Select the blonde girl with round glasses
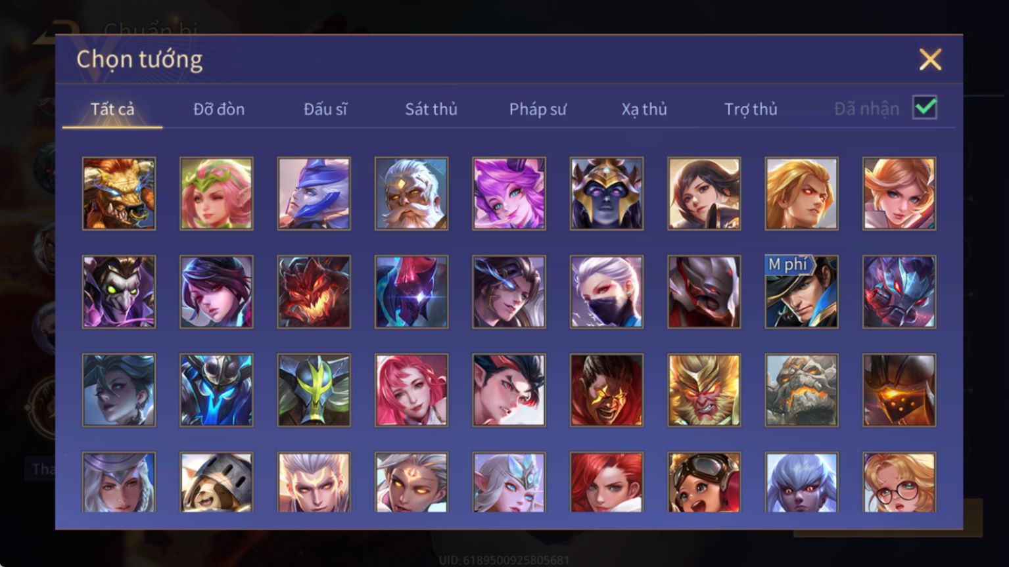 point(899,482)
